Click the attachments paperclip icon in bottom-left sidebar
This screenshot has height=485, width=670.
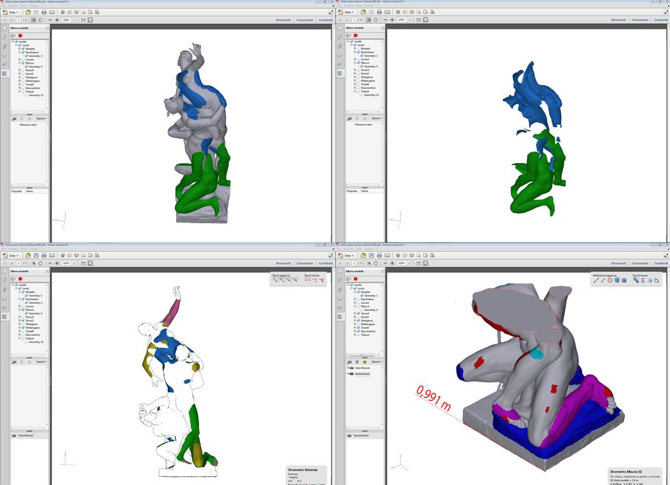pyautogui.click(x=4, y=289)
